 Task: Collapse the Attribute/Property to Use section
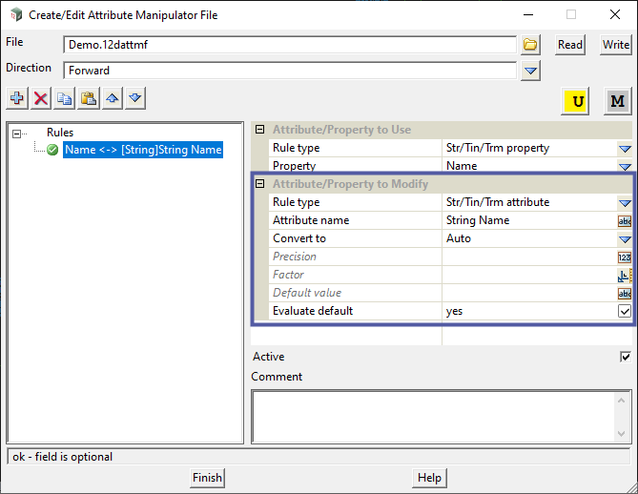[x=259, y=130]
